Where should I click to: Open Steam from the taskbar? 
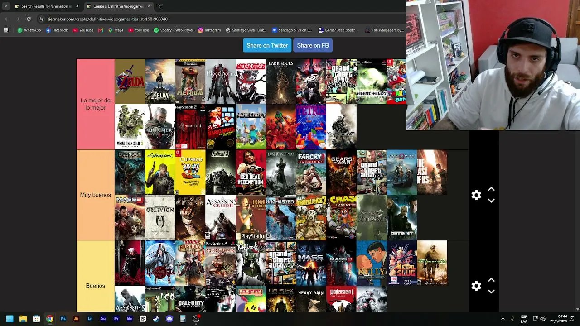pyautogui.click(x=156, y=319)
